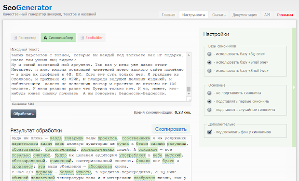Viewport: 299px width, 181px height.
Task: Select radio «Small one» synonym base
Action: click(209, 62)
